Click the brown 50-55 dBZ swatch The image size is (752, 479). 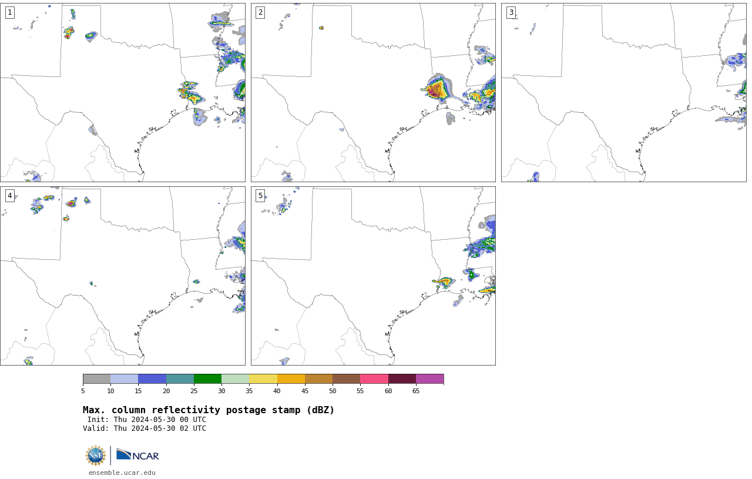(347, 378)
